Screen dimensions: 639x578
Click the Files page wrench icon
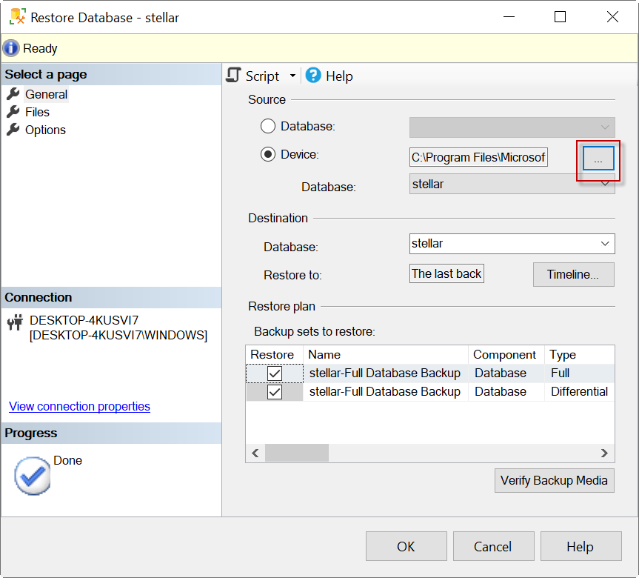[13, 112]
